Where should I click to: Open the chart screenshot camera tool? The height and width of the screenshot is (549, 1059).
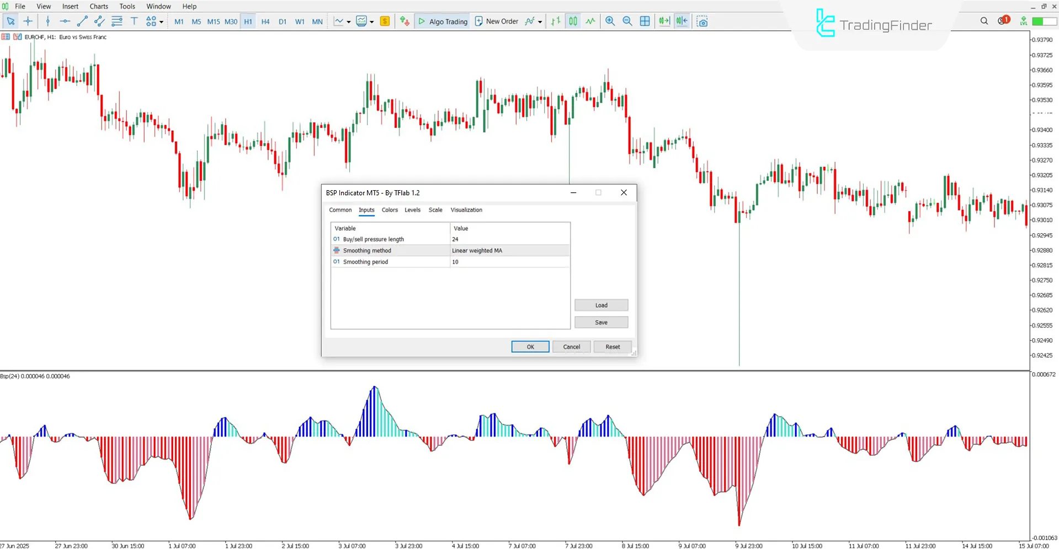(x=702, y=21)
